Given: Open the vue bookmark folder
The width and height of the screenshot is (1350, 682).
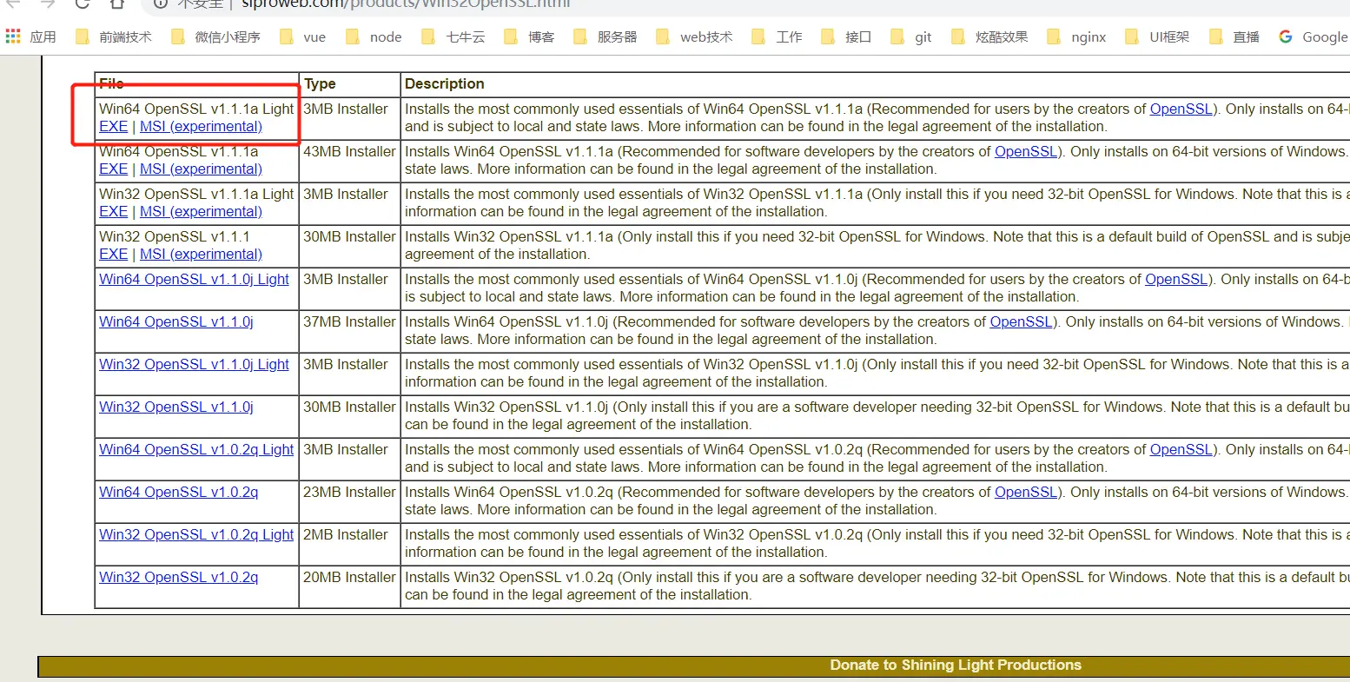Looking at the screenshot, I should pyautogui.click(x=303, y=36).
